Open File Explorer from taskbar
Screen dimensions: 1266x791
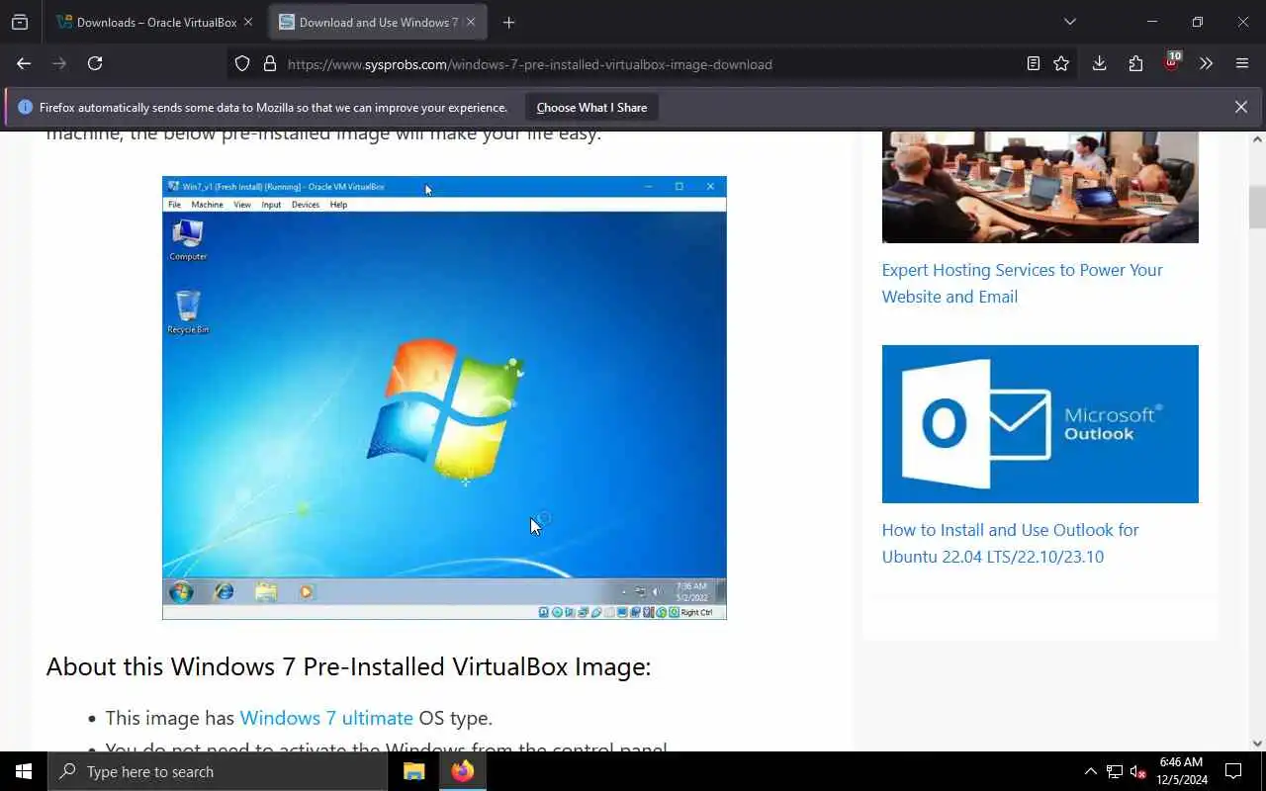point(414,771)
